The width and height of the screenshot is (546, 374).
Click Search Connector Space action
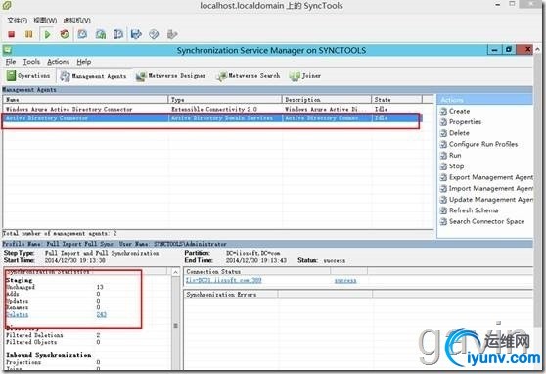(486, 221)
